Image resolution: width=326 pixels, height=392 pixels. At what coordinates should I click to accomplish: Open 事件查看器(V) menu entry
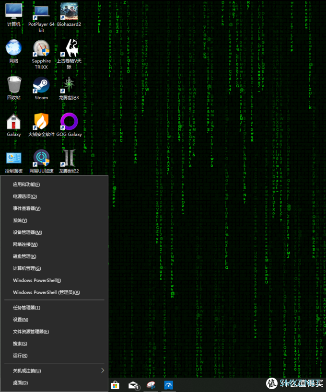(x=54, y=208)
